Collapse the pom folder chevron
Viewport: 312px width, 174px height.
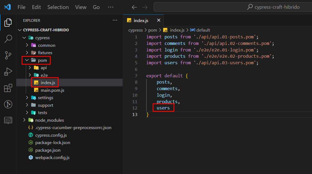(x=27, y=60)
